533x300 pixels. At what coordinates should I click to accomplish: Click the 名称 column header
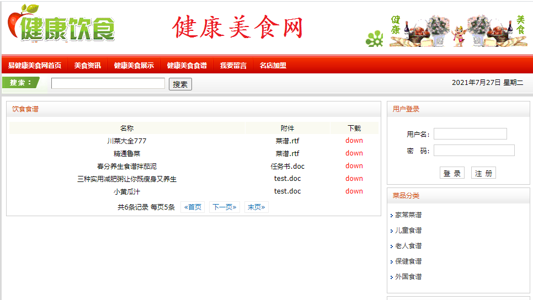(127, 128)
